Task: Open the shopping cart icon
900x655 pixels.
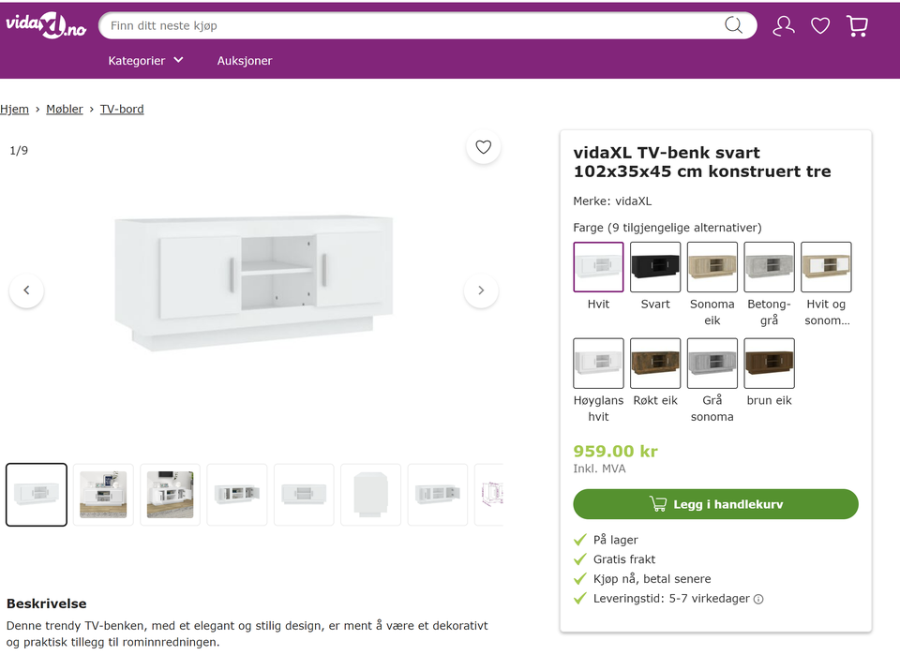Action: [x=857, y=25]
